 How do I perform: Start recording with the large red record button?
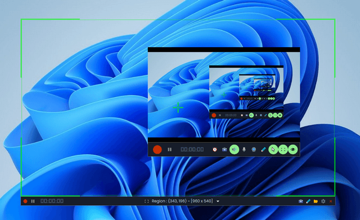(157, 149)
